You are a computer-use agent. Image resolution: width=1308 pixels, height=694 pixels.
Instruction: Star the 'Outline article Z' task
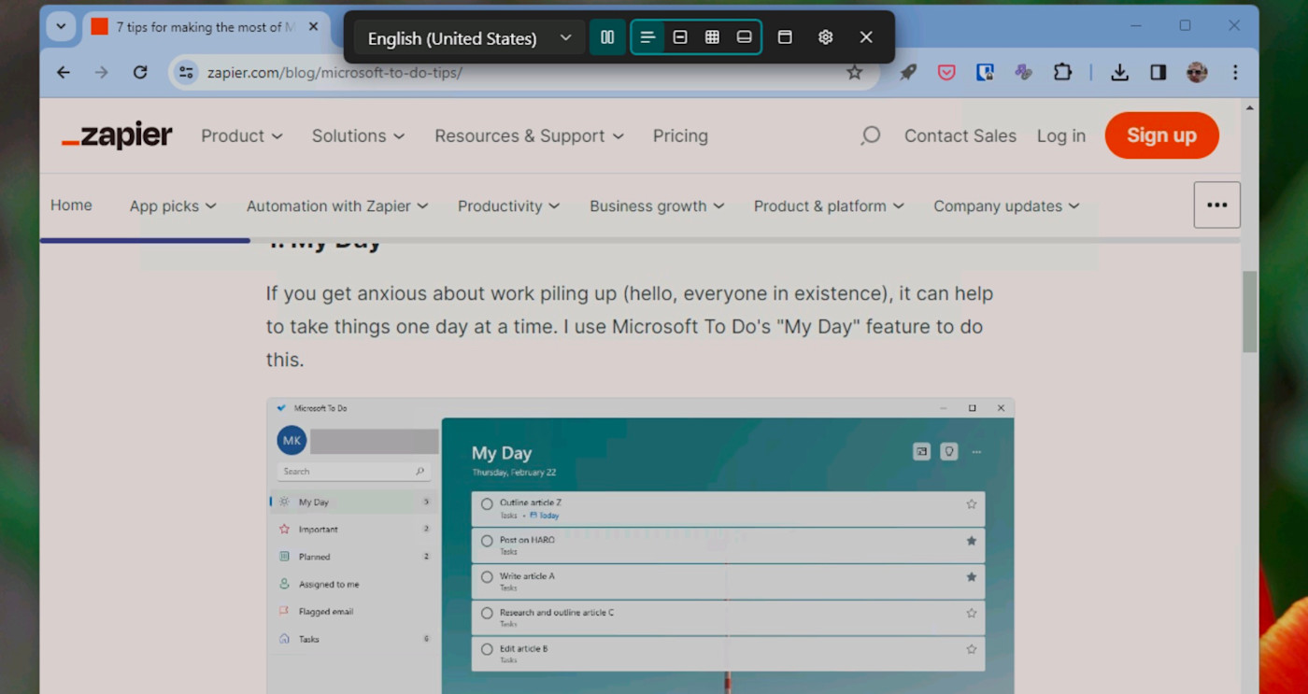(x=972, y=504)
